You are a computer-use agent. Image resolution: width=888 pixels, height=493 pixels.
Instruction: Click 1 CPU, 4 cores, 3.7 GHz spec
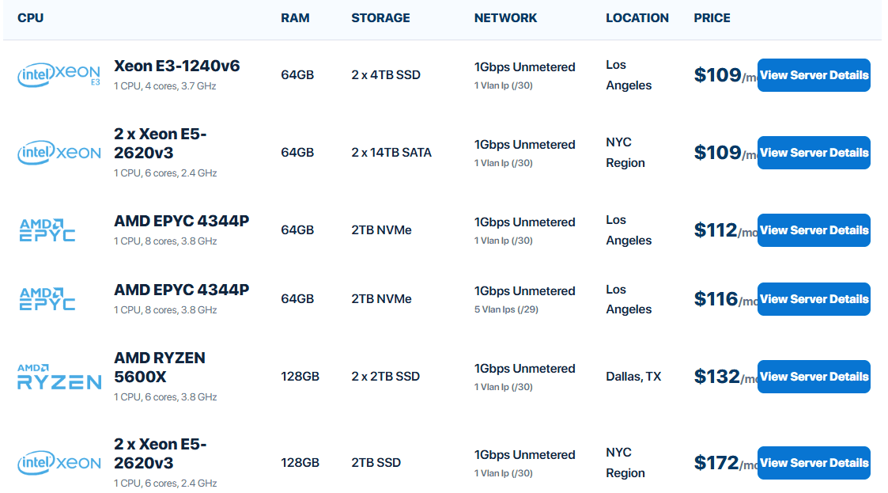(164, 86)
